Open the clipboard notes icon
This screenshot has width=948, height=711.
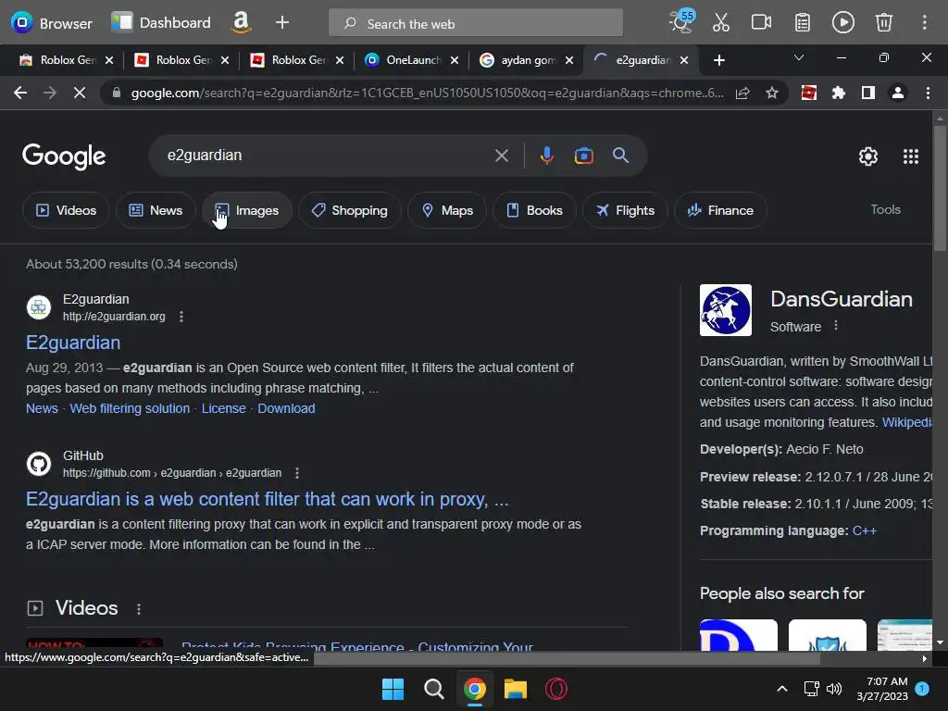click(x=803, y=23)
